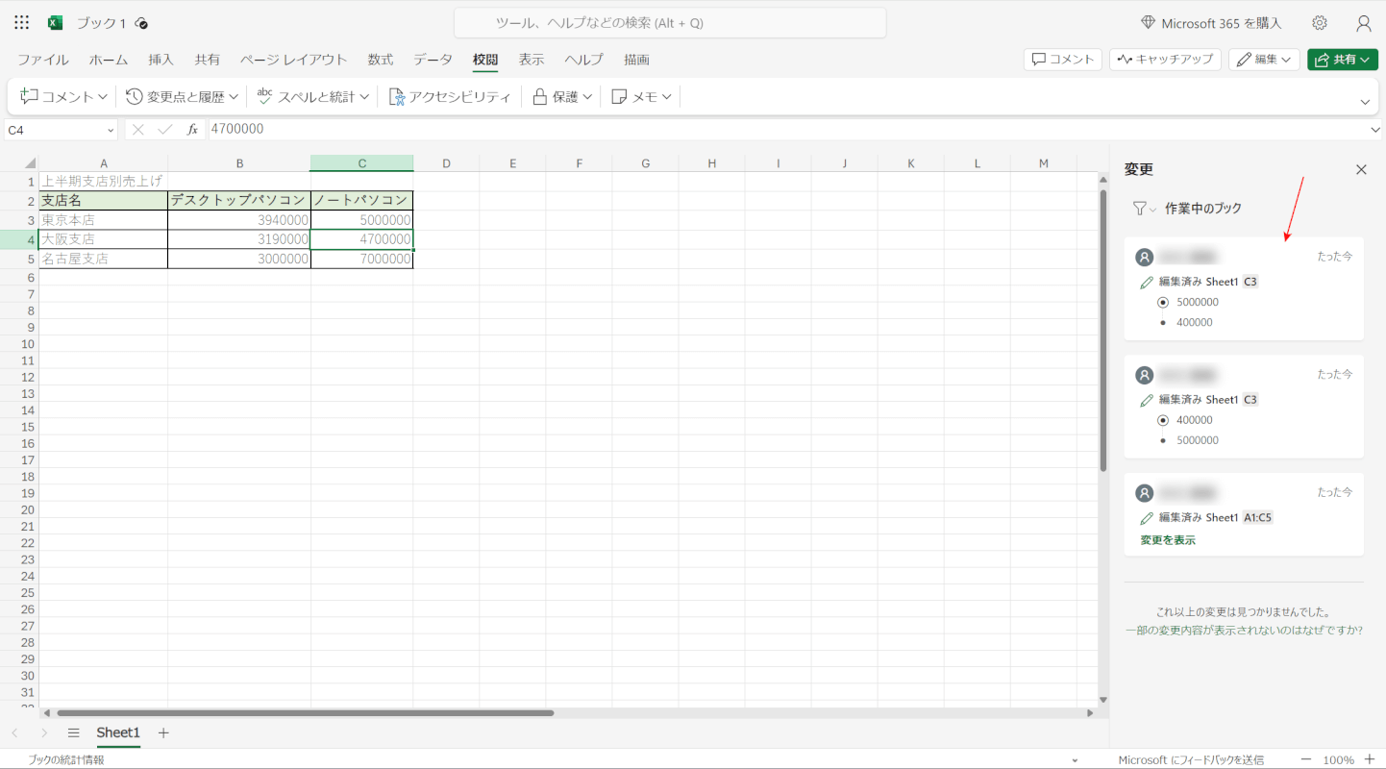This screenshot has width=1386, height=769.
Task: Click the キャッチアップ button
Action: point(1165,60)
